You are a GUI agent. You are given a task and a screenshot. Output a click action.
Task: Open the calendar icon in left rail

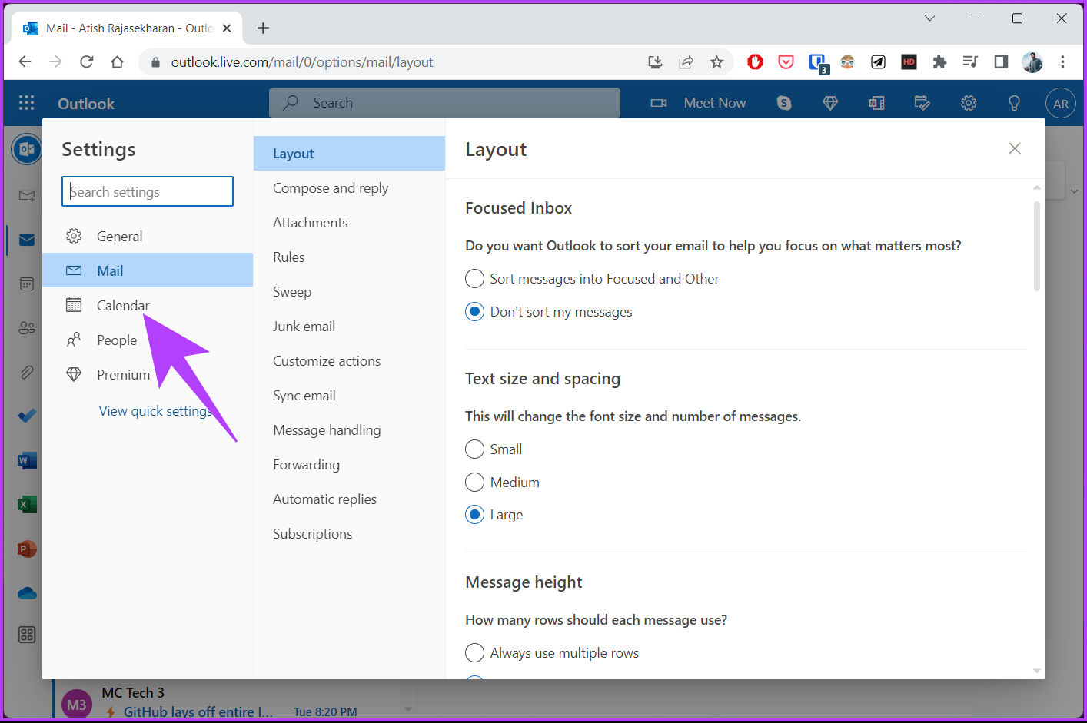27,284
